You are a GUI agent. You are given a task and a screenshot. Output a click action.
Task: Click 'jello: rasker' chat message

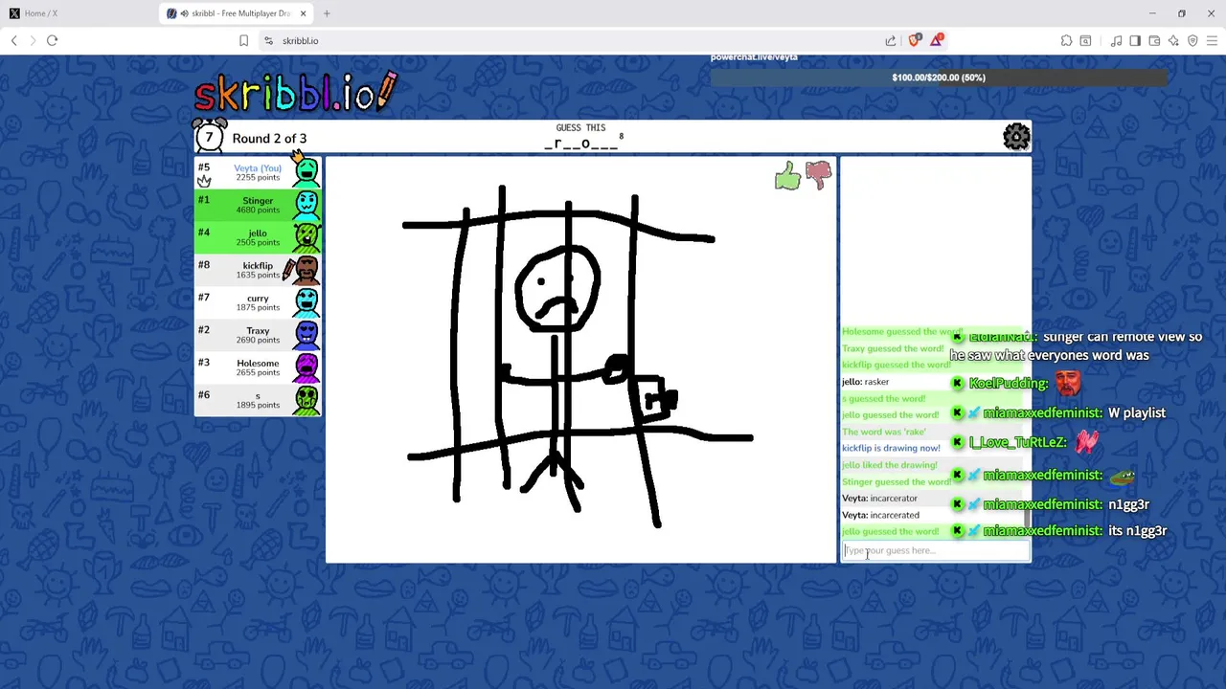click(865, 382)
